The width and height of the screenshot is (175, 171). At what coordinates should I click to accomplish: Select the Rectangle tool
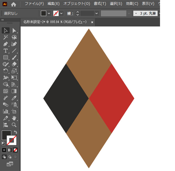pyautogui.click(x=6, y=58)
